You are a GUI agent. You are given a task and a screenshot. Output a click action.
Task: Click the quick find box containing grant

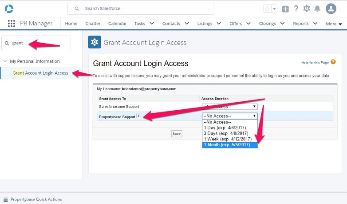click(x=36, y=43)
